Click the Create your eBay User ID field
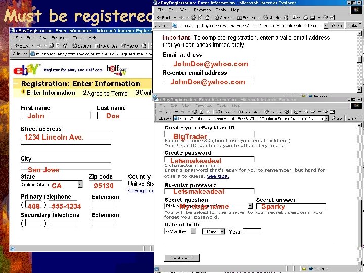This screenshot has height=273, width=364. (x=210, y=134)
